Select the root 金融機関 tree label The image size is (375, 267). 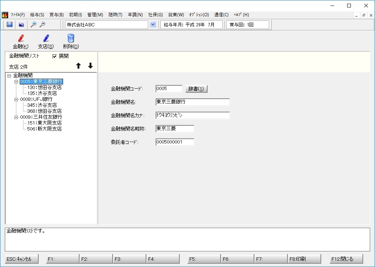23,76
